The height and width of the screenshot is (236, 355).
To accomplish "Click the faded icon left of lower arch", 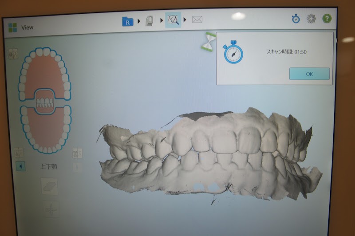I will (x=19, y=153).
